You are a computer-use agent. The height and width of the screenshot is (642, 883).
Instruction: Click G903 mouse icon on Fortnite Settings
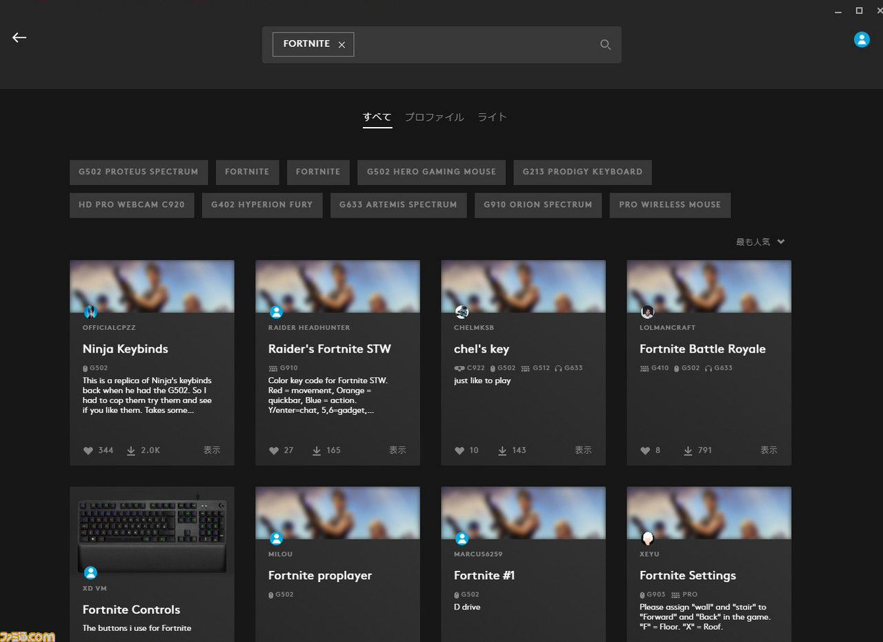pyautogui.click(x=642, y=594)
